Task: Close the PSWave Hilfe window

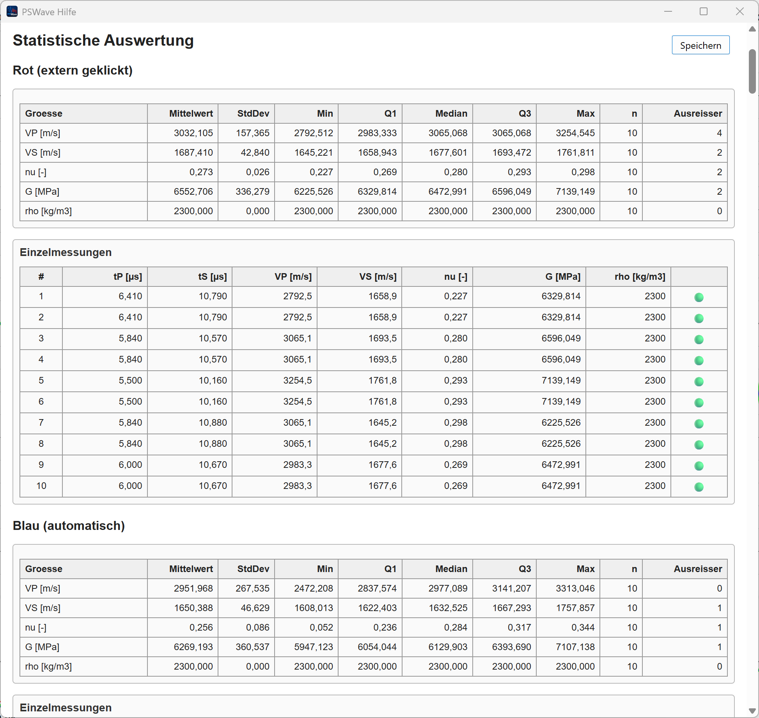Action: 740,11
